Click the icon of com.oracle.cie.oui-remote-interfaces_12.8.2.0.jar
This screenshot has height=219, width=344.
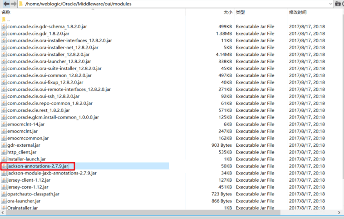click(4, 90)
